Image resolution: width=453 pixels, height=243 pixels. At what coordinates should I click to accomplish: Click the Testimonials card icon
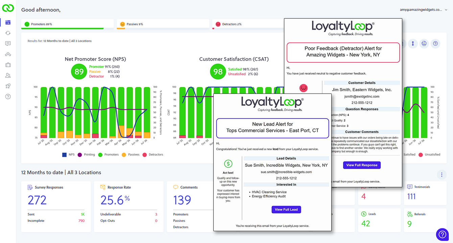pyautogui.click(x=410, y=187)
